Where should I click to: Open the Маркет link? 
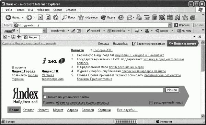coord(58,110)
